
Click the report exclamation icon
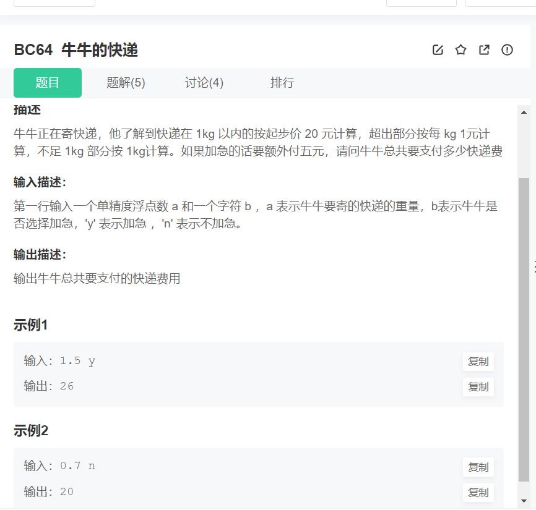point(507,50)
